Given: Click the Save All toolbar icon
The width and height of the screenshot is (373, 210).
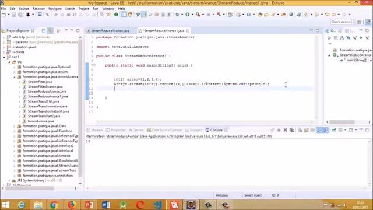Looking at the screenshot, I should coord(20,15).
